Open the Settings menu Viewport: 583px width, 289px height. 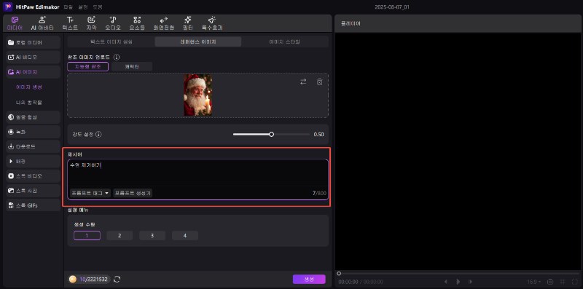[83, 7]
